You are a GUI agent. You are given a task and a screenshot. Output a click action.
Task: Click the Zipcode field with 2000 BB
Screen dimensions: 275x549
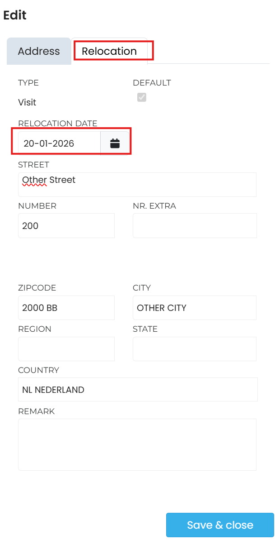pos(66,308)
